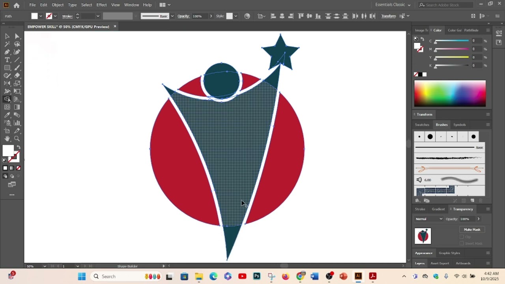Pick a color from the spectrum bar
Image resolution: width=505 pixels, height=284 pixels.
coord(450,93)
